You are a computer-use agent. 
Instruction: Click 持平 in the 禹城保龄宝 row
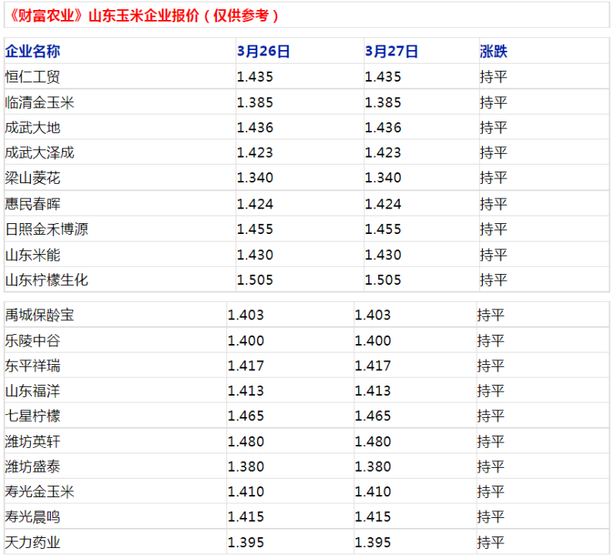(x=490, y=315)
